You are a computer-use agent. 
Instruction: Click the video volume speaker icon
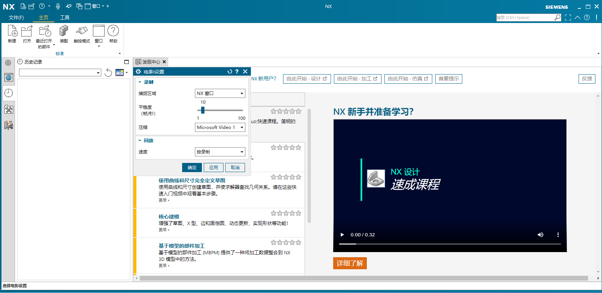click(541, 235)
